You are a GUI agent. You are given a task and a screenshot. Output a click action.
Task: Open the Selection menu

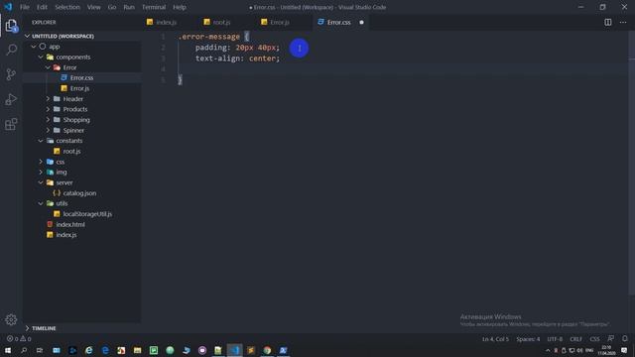pyautogui.click(x=67, y=7)
